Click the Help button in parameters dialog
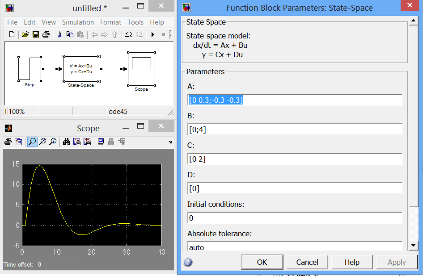The image size is (423, 276). (352, 262)
